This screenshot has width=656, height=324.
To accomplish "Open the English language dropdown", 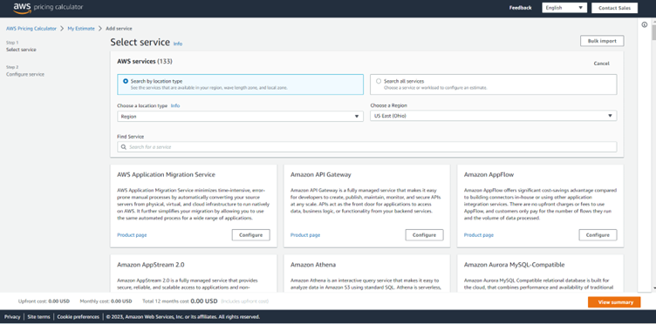I will click(x=564, y=8).
